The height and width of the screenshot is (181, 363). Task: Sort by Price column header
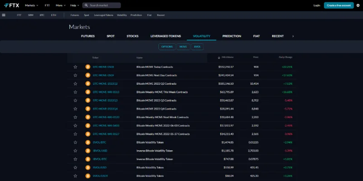coord(256,57)
